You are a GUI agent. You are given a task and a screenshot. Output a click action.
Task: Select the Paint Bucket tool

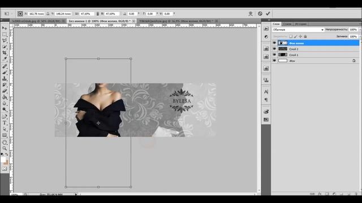point(5,97)
